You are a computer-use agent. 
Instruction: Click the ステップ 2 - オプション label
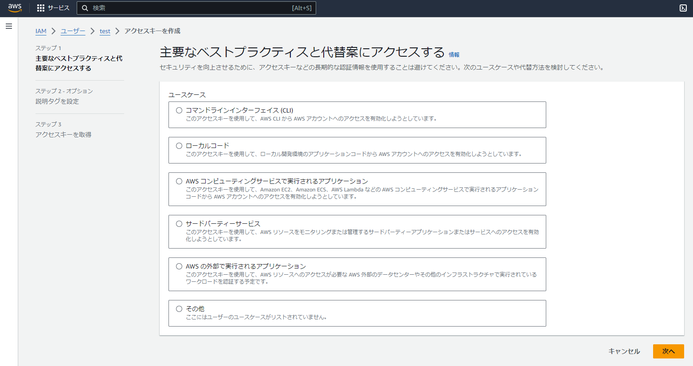tap(64, 91)
